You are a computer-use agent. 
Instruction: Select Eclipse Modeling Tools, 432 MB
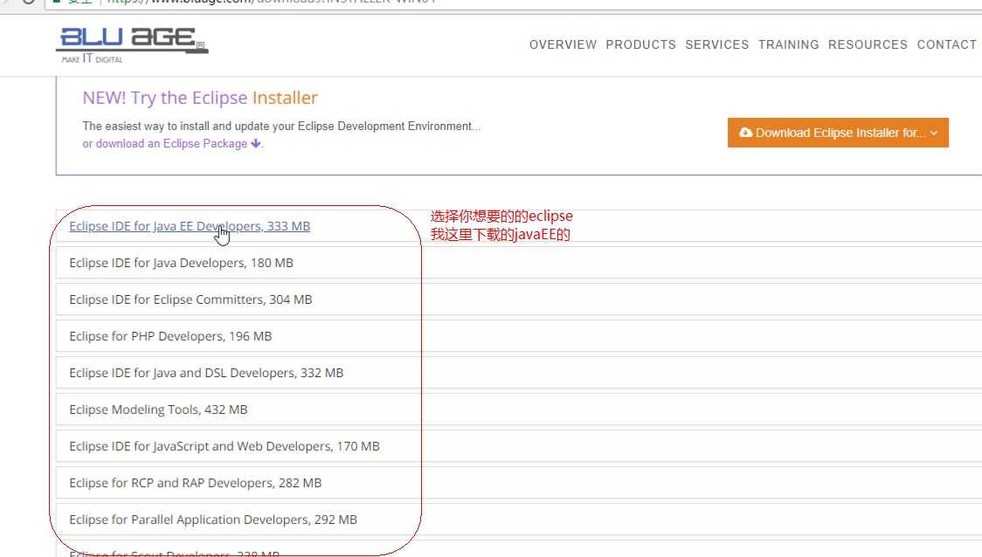(x=158, y=409)
